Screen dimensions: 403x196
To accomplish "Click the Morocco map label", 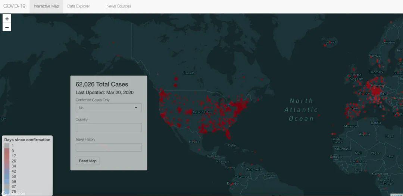I will click(x=350, y=126).
